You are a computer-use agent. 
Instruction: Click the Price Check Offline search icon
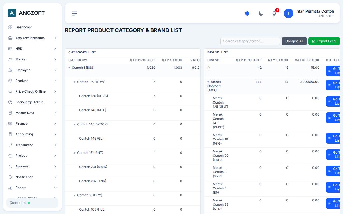10,91
